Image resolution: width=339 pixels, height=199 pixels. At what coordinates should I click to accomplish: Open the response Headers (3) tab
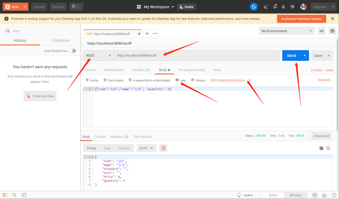coord(119,137)
